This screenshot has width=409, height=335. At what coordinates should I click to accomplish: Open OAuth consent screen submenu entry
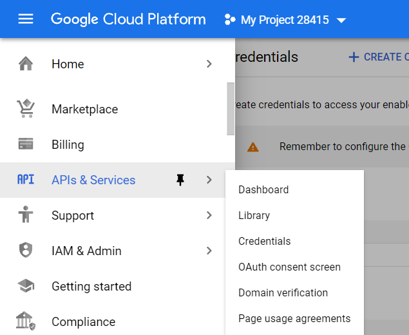point(290,267)
